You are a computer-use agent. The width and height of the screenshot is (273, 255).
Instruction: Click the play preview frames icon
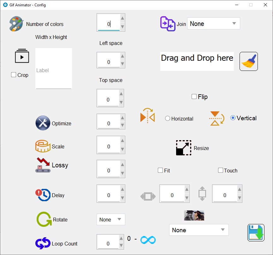click(22, 56)
